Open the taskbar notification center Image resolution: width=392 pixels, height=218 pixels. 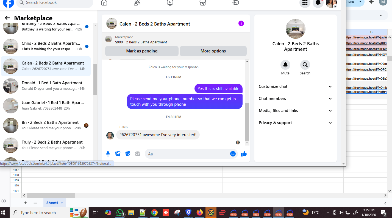pyautogui.click(x=383, y=213)
